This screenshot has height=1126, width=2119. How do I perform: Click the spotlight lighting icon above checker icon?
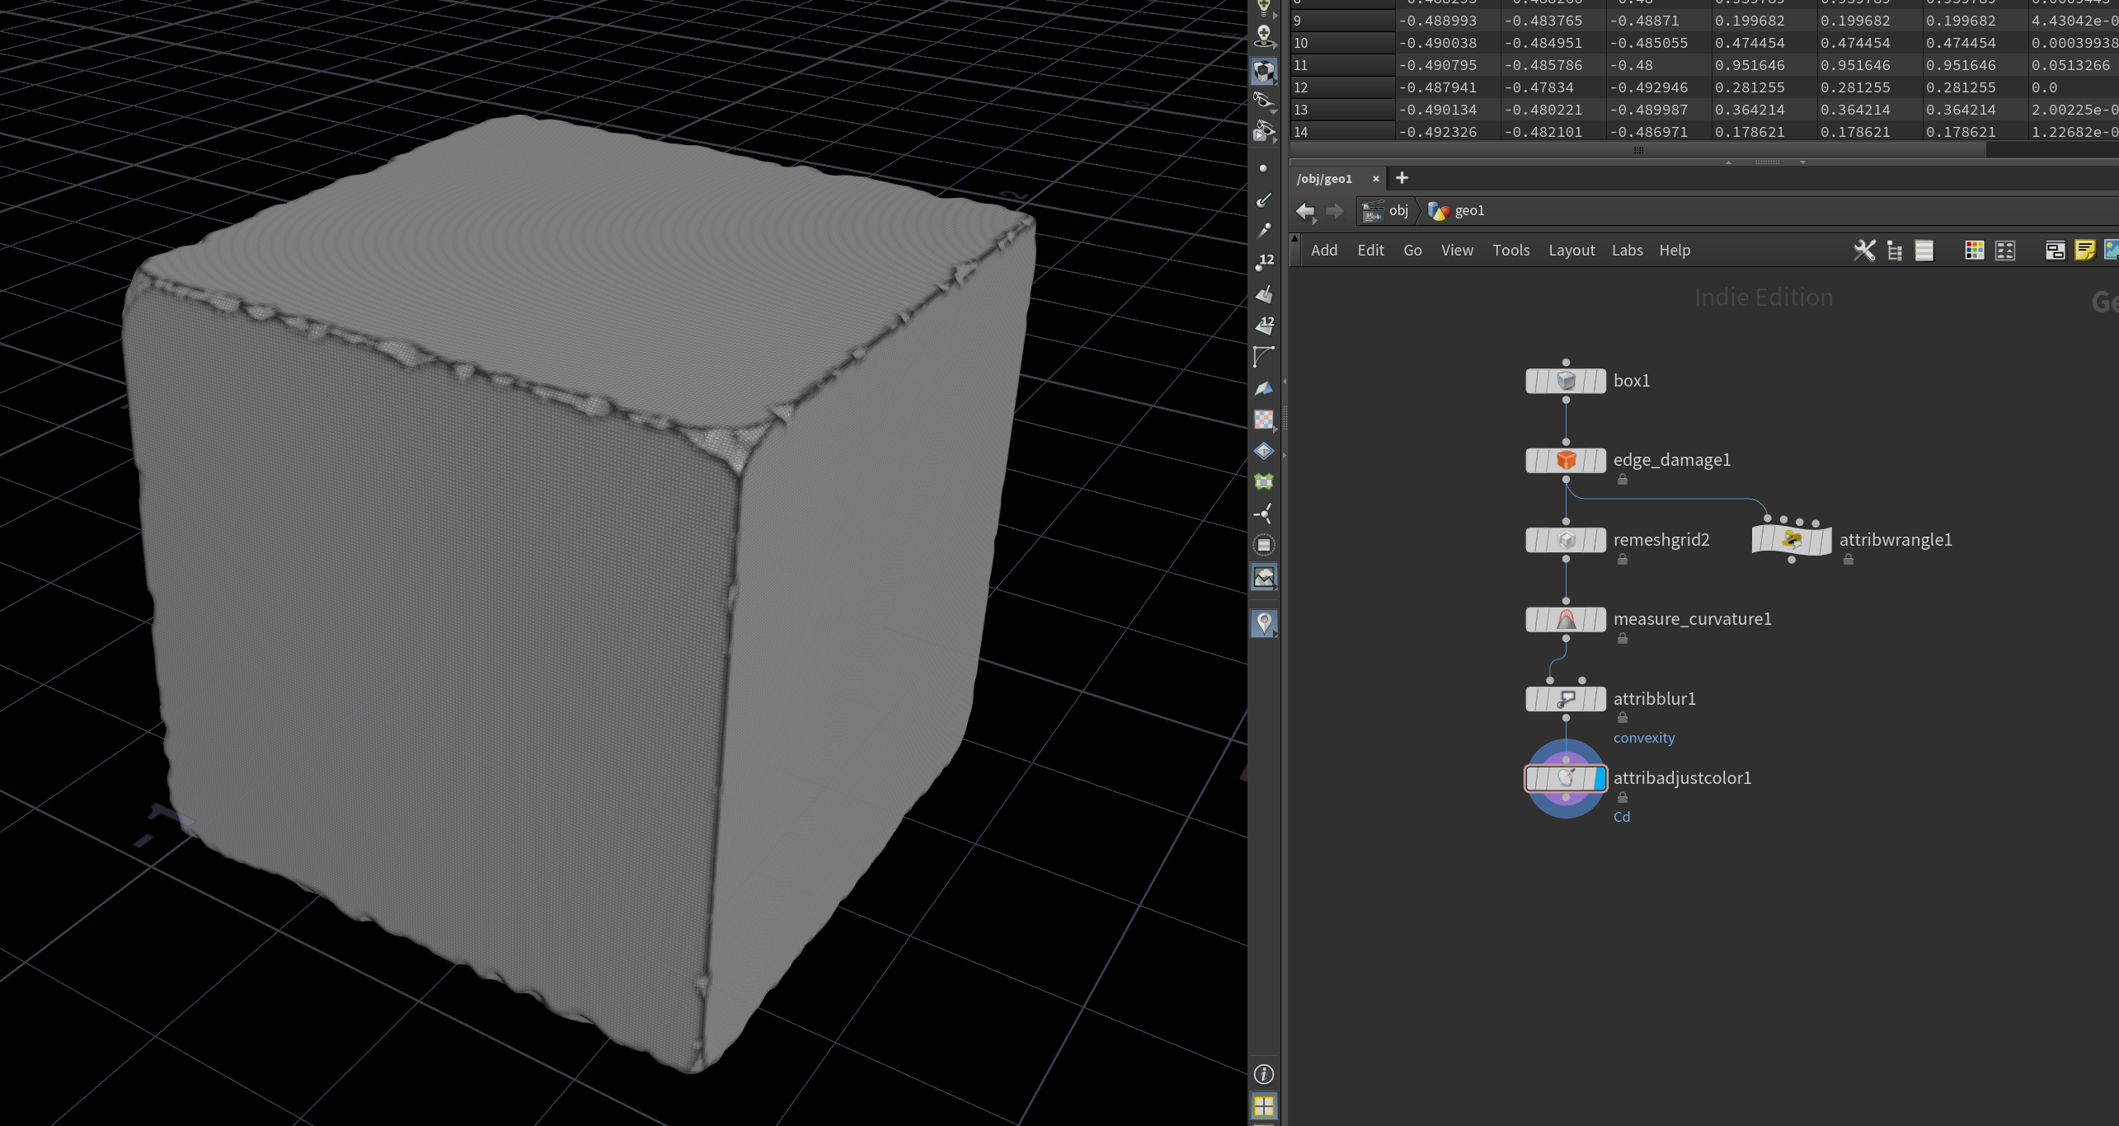(x=1263, y=36)
